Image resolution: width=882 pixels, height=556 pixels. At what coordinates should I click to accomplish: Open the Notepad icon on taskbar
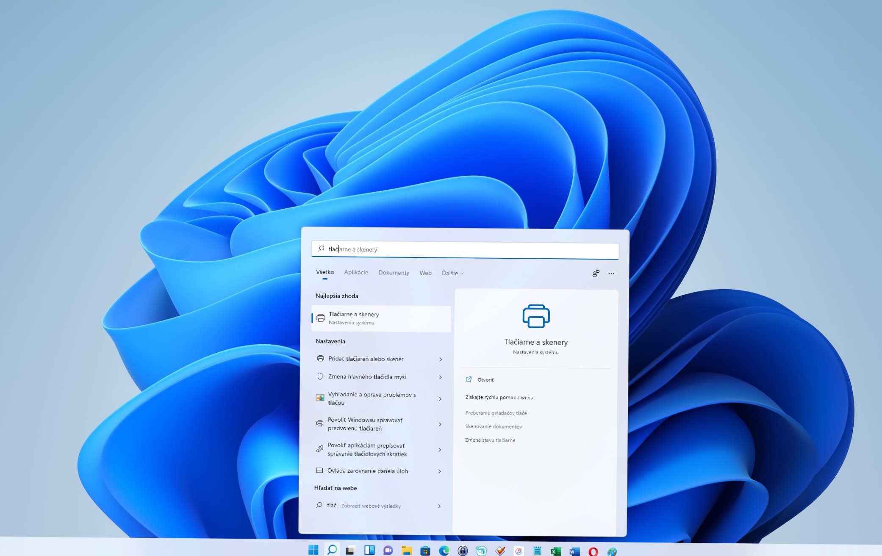[538, 550]
